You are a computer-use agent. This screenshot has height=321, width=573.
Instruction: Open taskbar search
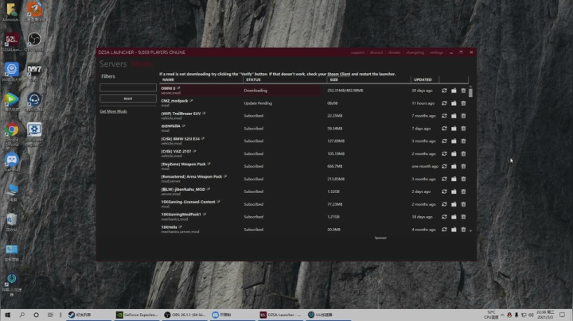[x=22, y=315]
